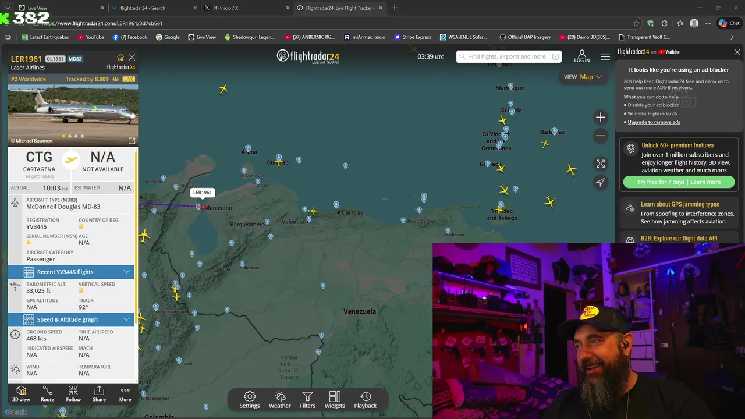The height and width of the screenshot is (419, 745).
Task: Open a new browser tab
Action: point(395,8)
